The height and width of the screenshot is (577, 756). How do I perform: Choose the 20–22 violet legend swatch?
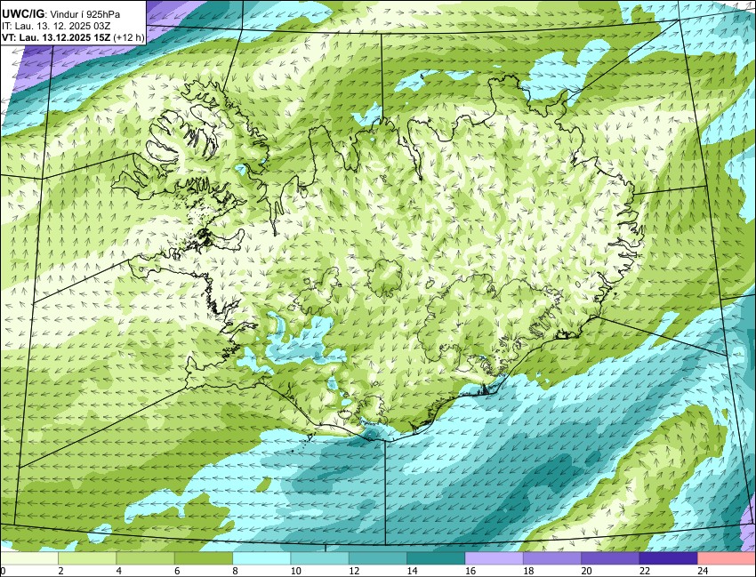[x=610, y=558]
